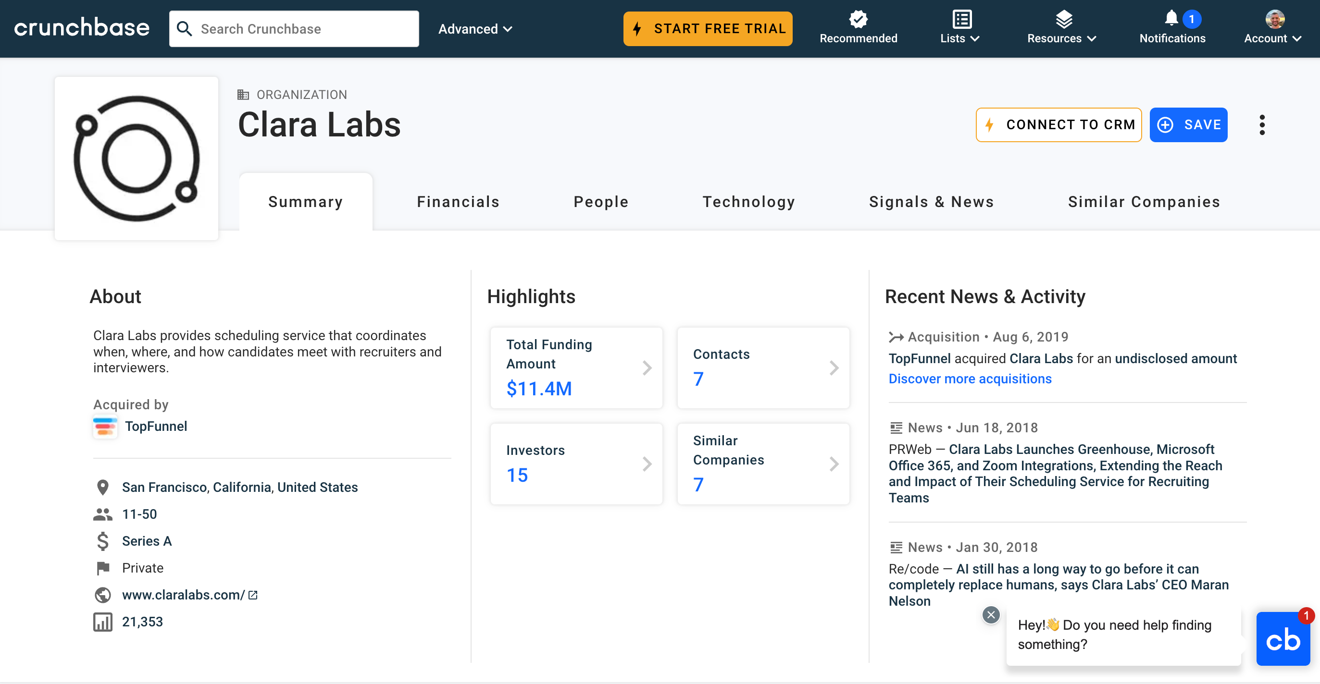Expand the Advanced search dropdown
1320x684 pixels.
475,29
